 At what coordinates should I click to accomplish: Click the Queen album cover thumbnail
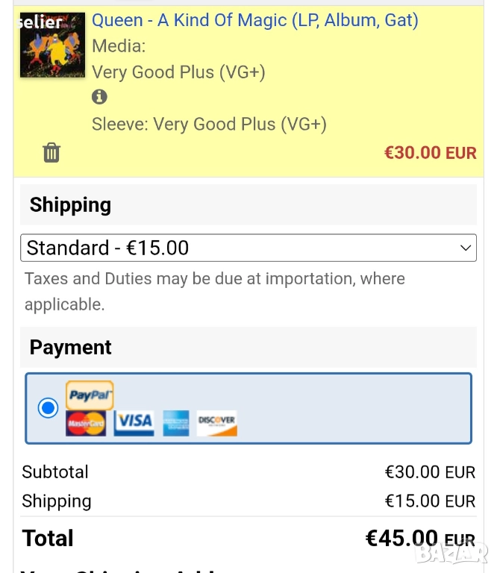pyautogui.click(x=52, y=45)
